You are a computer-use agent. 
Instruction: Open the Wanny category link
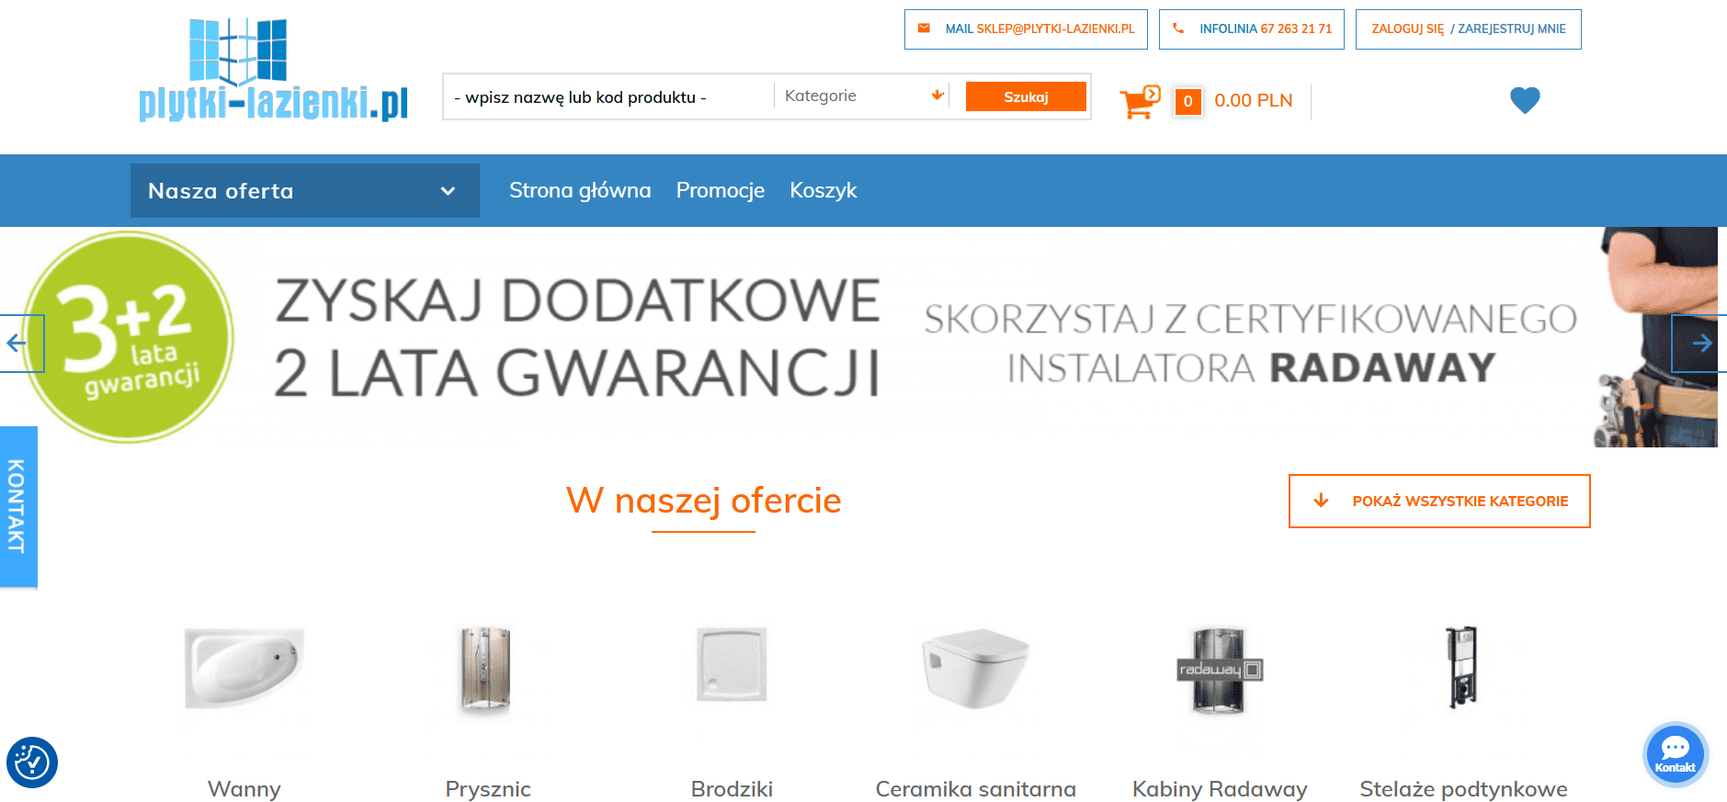pos(244,789)
